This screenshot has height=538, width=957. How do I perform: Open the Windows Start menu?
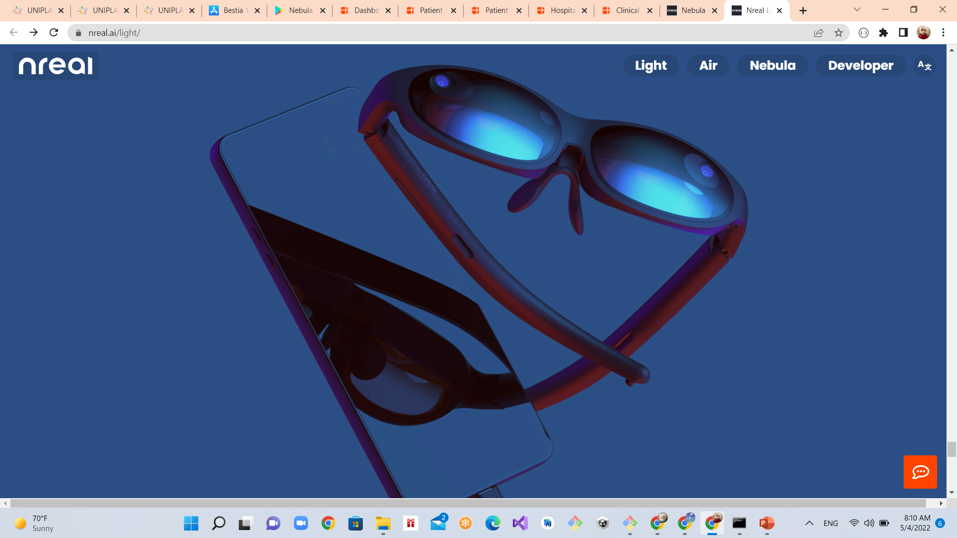pyautogui.click(x=191, y=524)
